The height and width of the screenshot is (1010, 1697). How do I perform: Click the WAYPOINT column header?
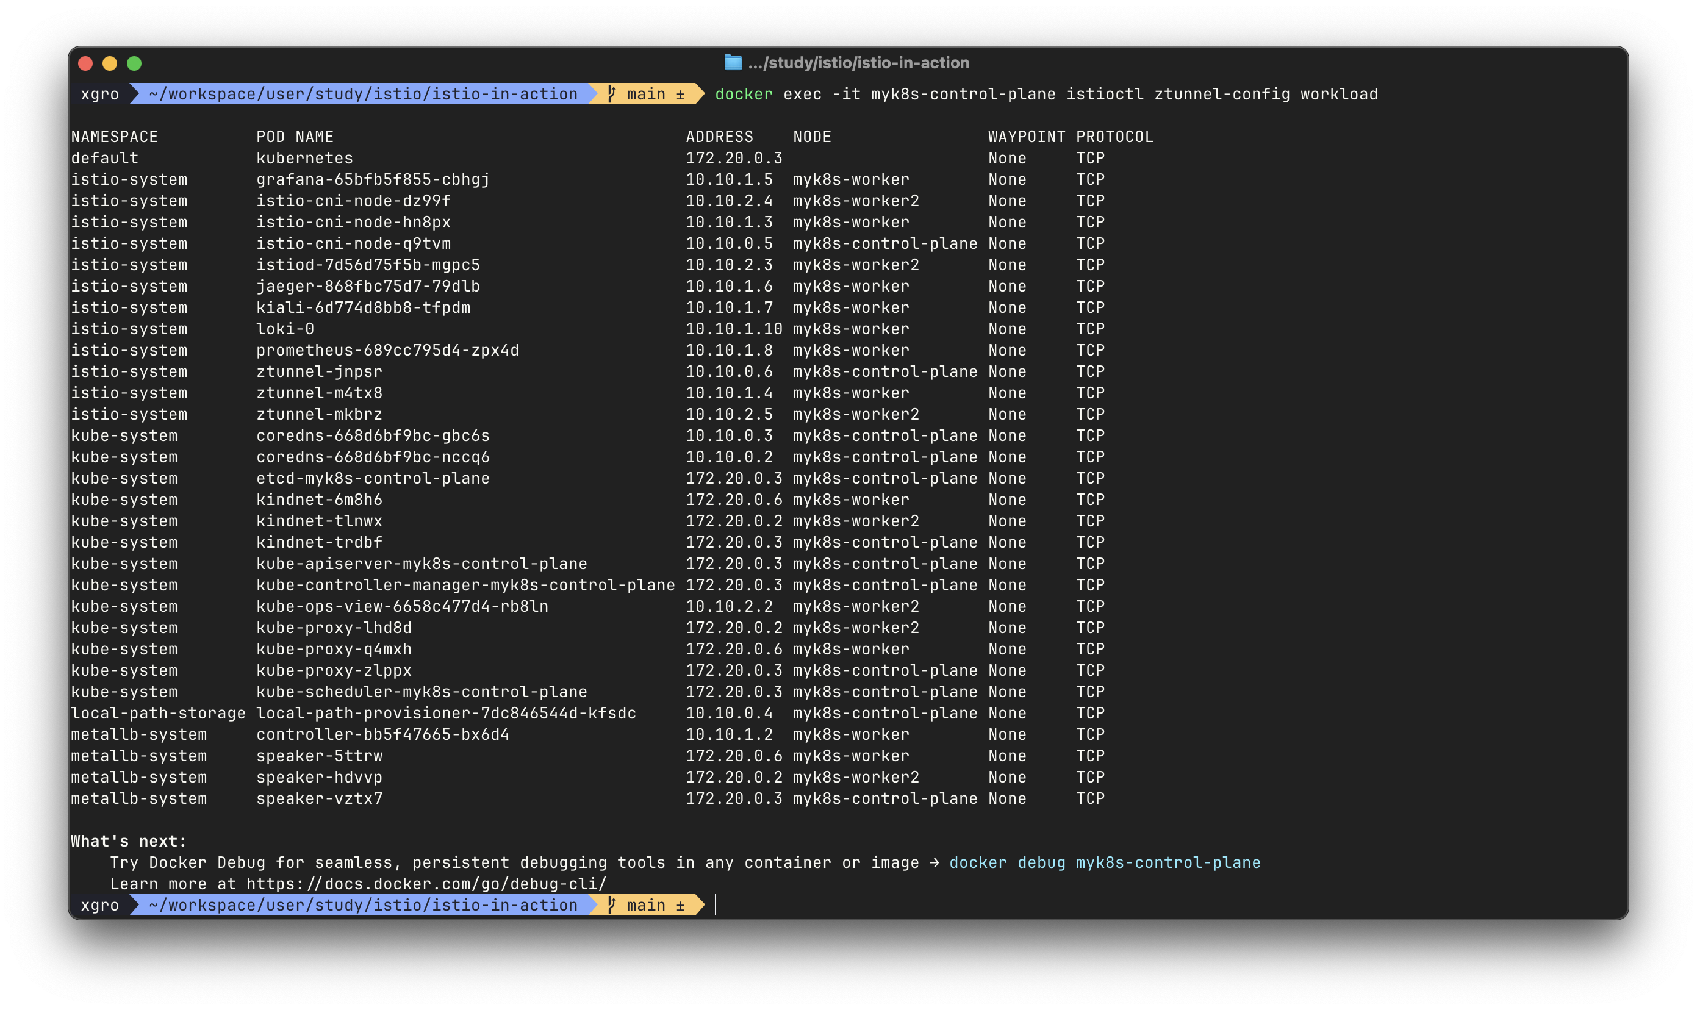pyautogui.click(x=1027, y=137)
